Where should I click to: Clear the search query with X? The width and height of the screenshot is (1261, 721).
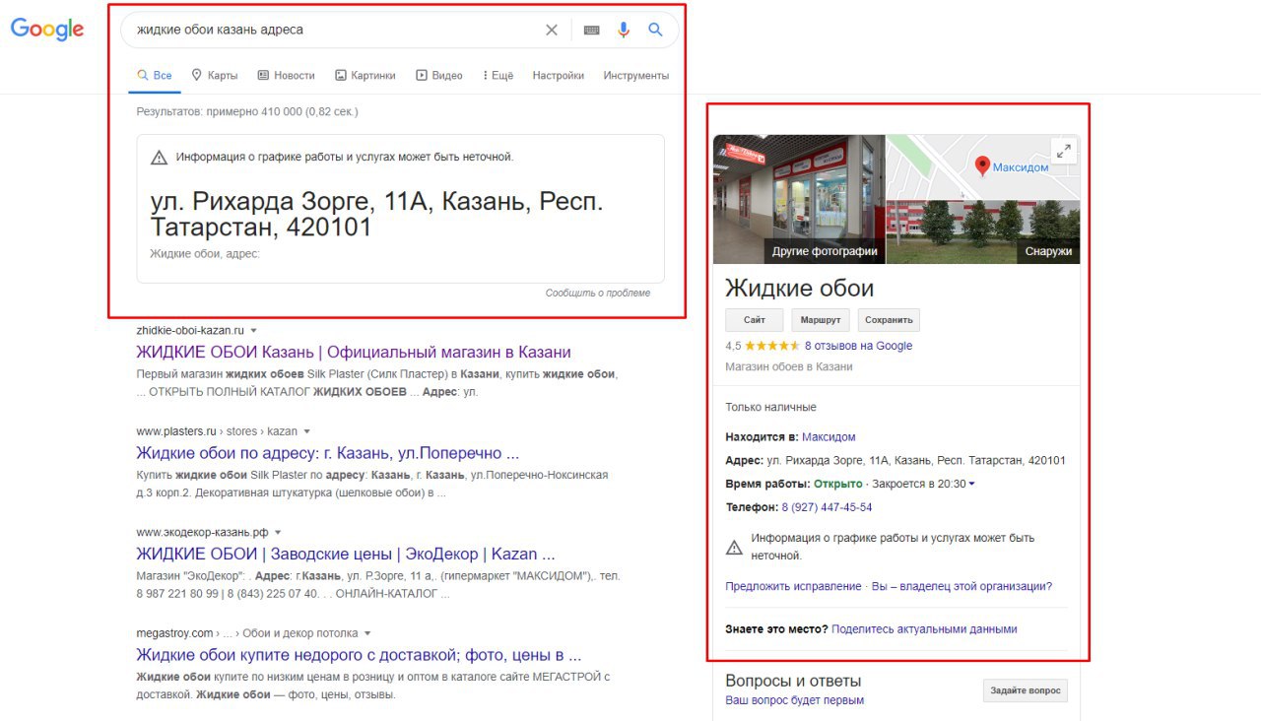(x=552, y=30)
